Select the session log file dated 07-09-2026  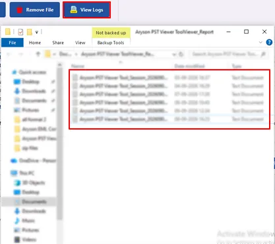click(169, 94)
